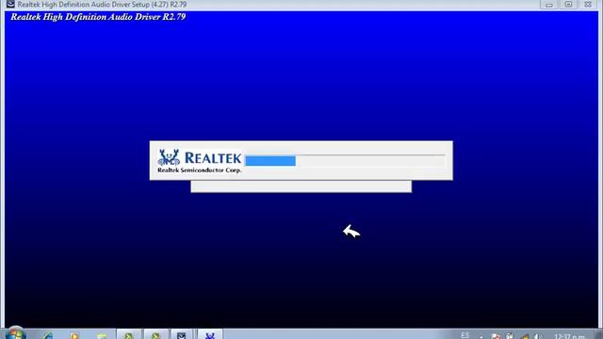603x339 pixels.
Task: Open the volume speaker tray icon
Action: pos(538,336)
